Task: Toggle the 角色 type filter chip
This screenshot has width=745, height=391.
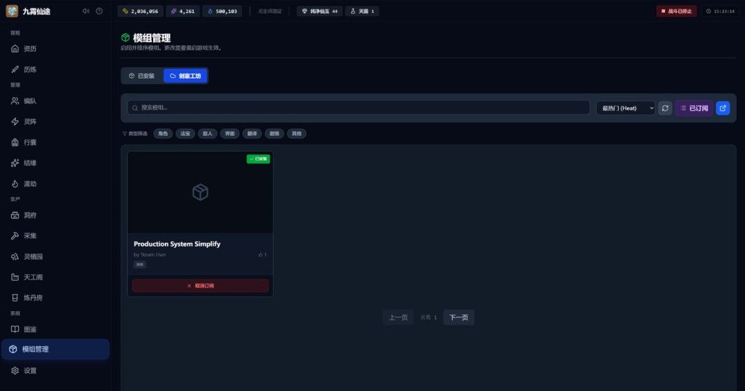Action: 163,134
